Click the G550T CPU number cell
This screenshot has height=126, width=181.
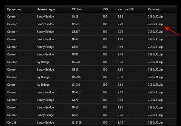coord(76,24)
